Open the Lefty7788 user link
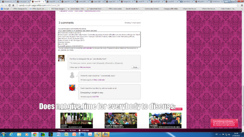Image resolution: width=244 pixels, height=137 pixels. click(95, 97)
